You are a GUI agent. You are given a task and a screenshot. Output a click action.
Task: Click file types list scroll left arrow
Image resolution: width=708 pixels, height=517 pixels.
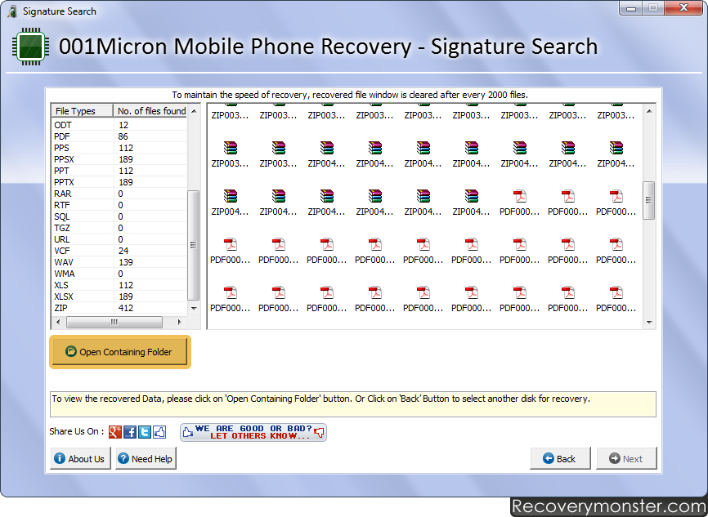click(58, 322)
